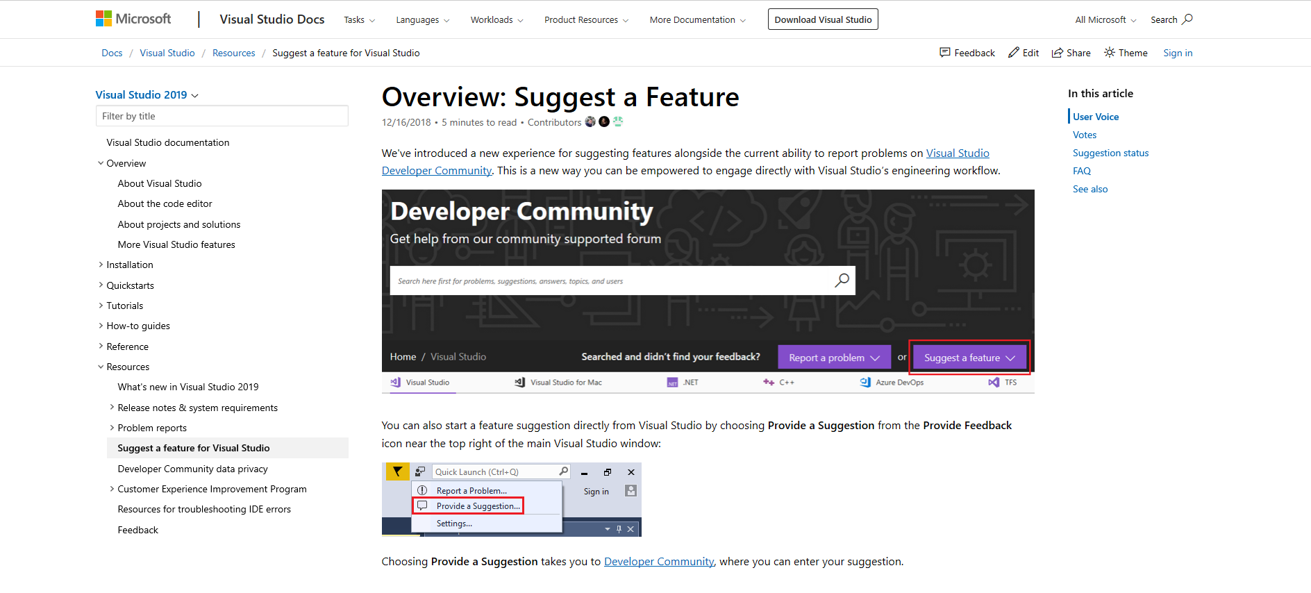The image size is (1311, 593).
Task: Go to Visual Studio breadcrumb
Action: pos(167,53)
